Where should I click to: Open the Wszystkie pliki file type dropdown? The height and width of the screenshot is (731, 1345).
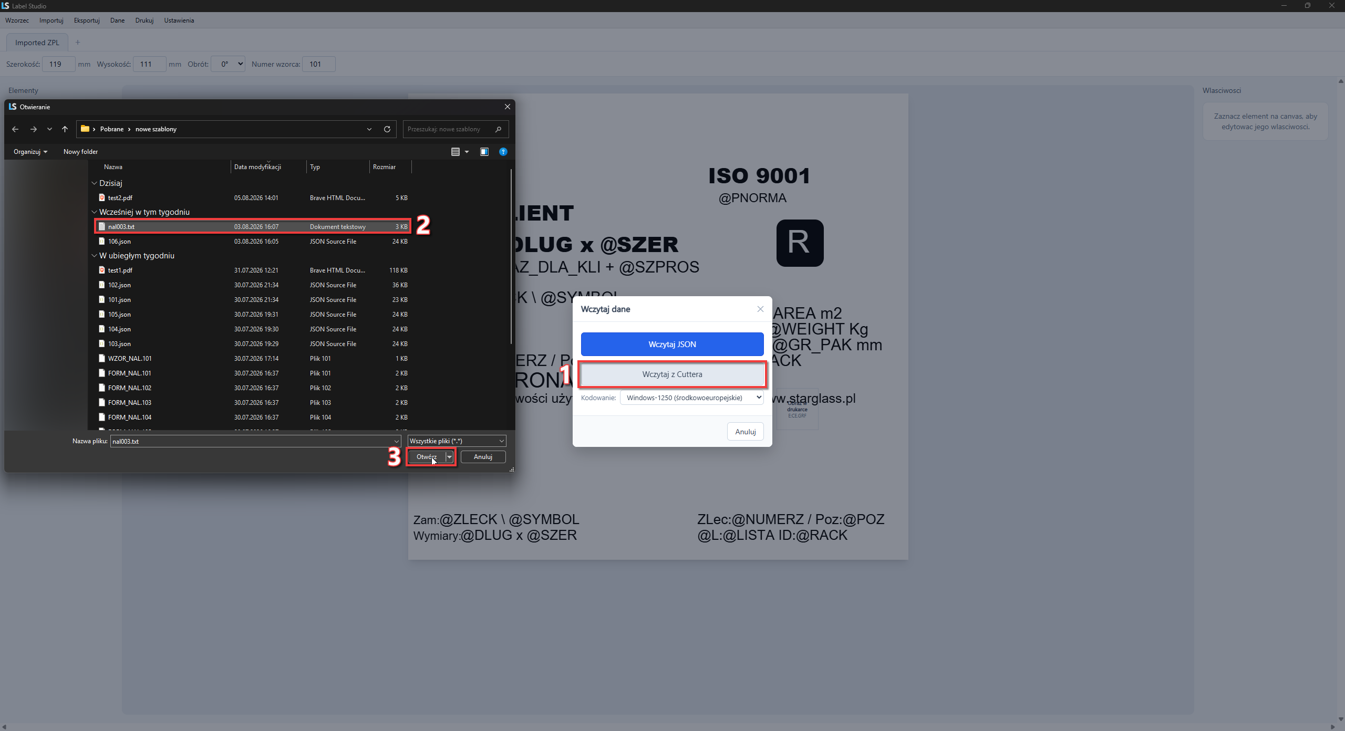pyautogui.click(x=457, y=441)
